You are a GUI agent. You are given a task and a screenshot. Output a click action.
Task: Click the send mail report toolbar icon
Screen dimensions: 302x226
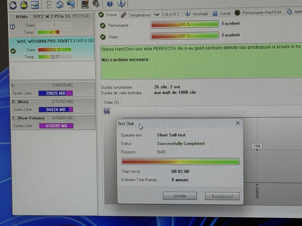(x=60, y=5)
